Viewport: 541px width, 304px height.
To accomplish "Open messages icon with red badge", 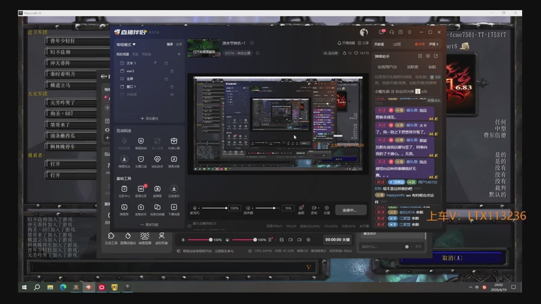I will (381, 32).
